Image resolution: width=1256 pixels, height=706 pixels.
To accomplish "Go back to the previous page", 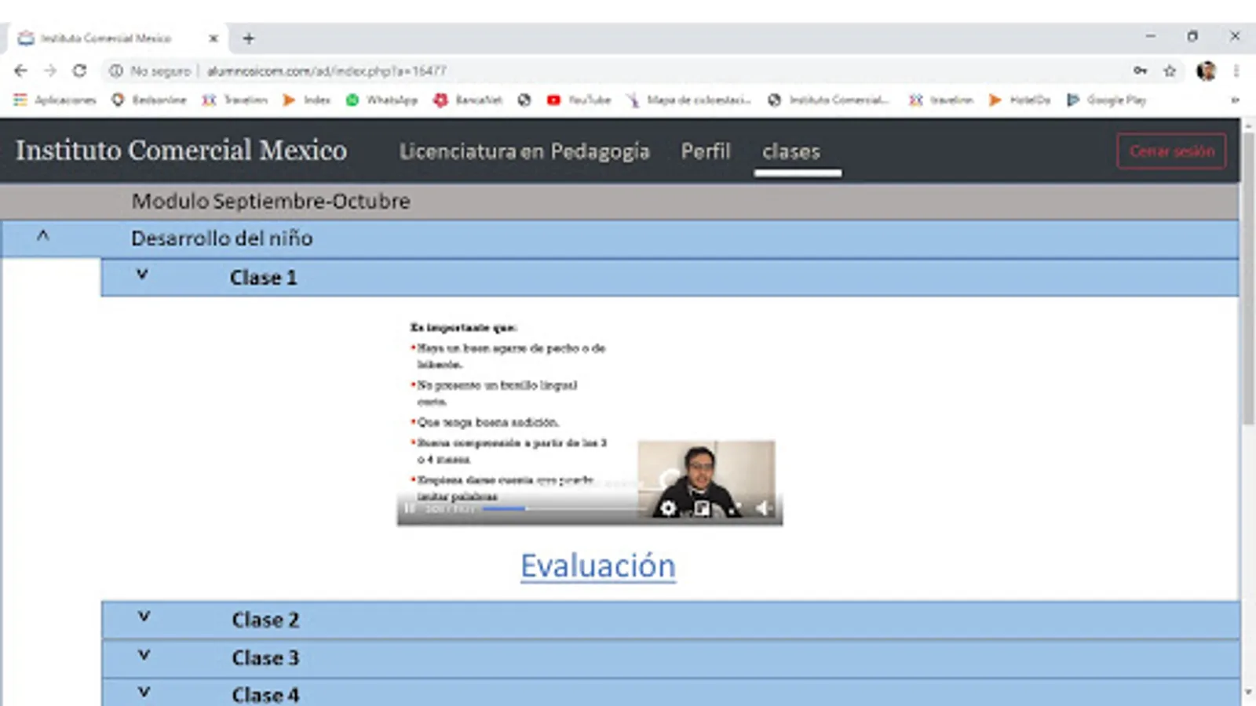I will click(20, 71).
